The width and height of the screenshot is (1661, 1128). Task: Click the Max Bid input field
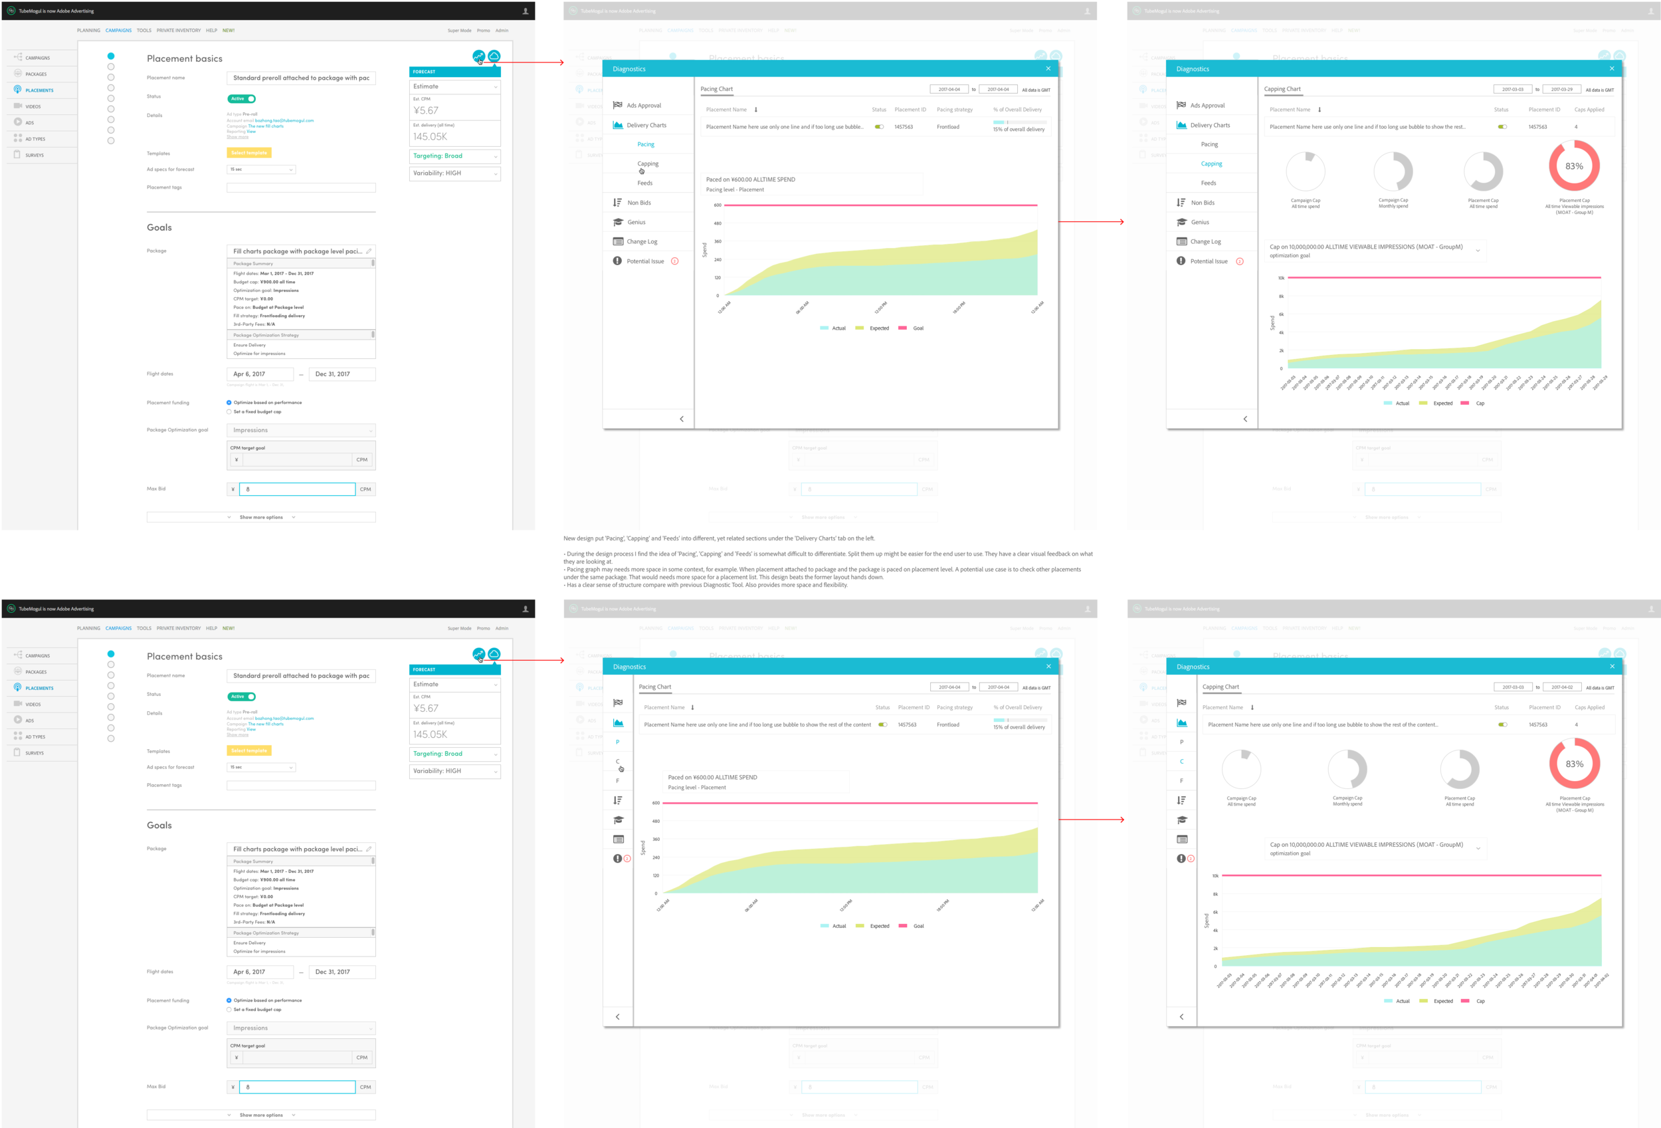coord(296,489)
